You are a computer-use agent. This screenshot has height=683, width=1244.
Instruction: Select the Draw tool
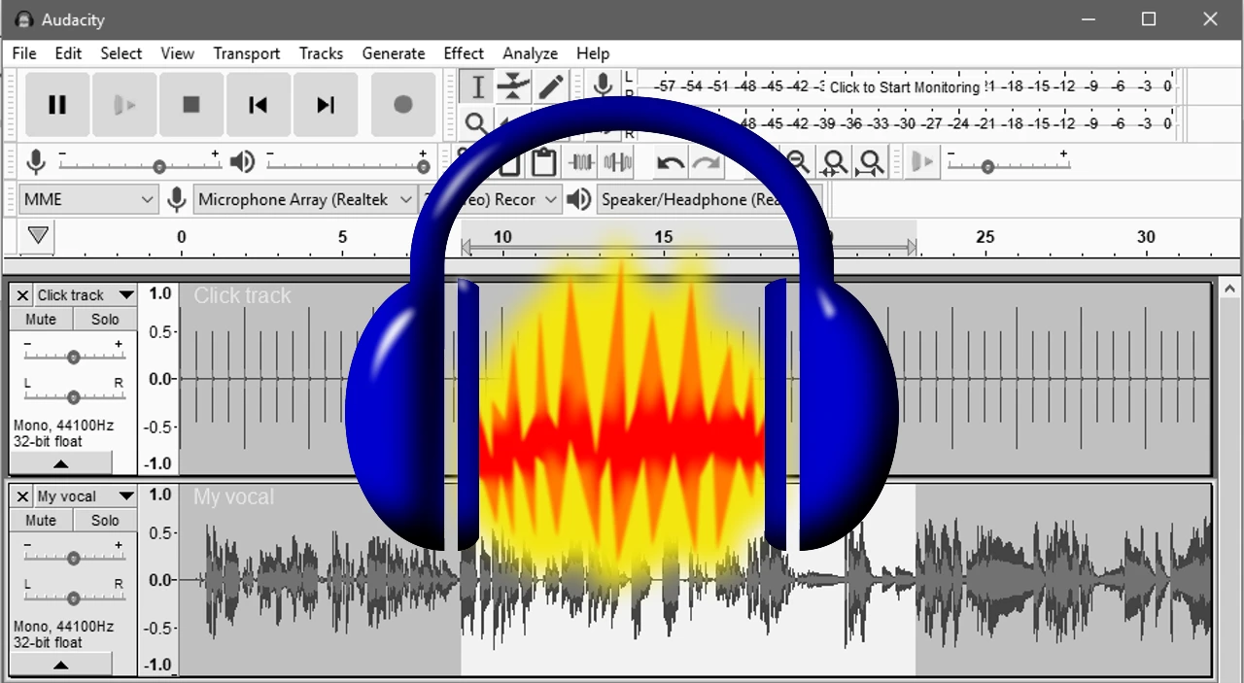(x=550, y=86)
